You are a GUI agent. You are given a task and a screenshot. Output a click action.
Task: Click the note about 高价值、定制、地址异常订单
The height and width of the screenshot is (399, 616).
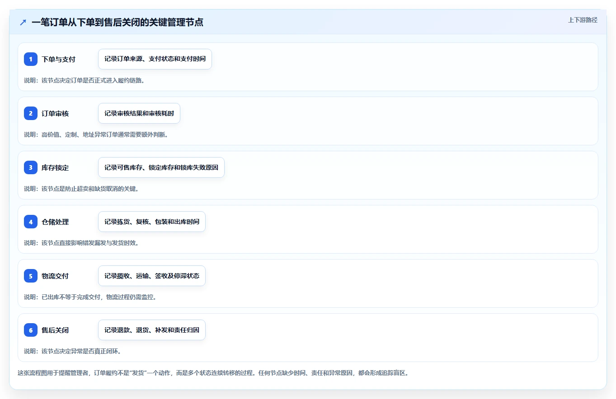(x=96, y=135)
